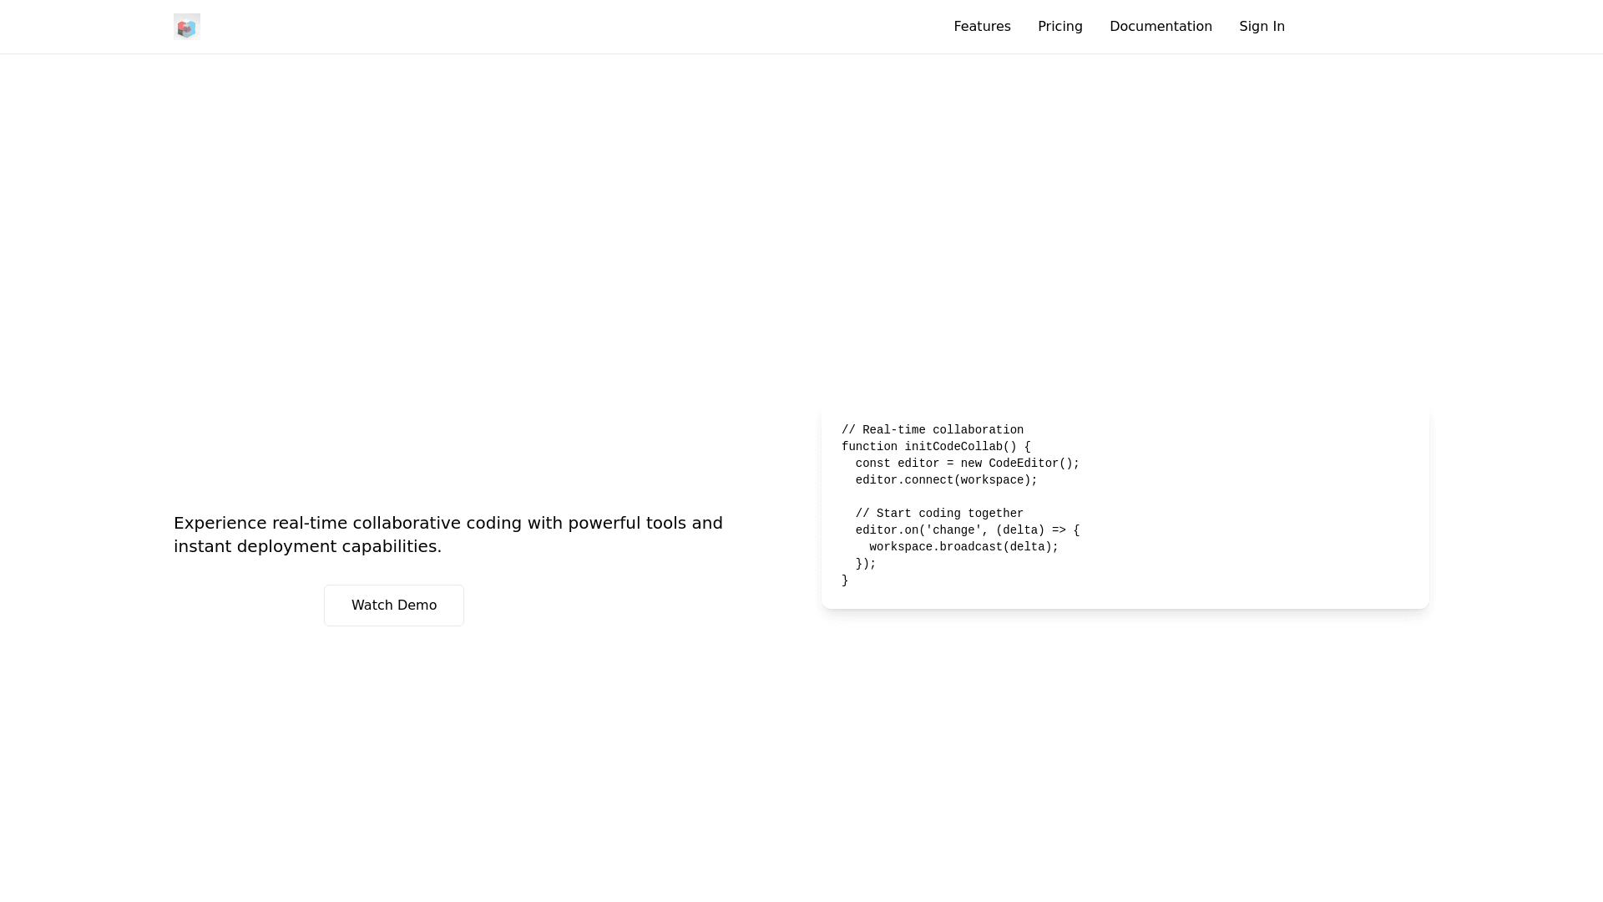The image size is (1603, 902).
Task: Open the Documentation section
Action: [x=1161, y=26]
